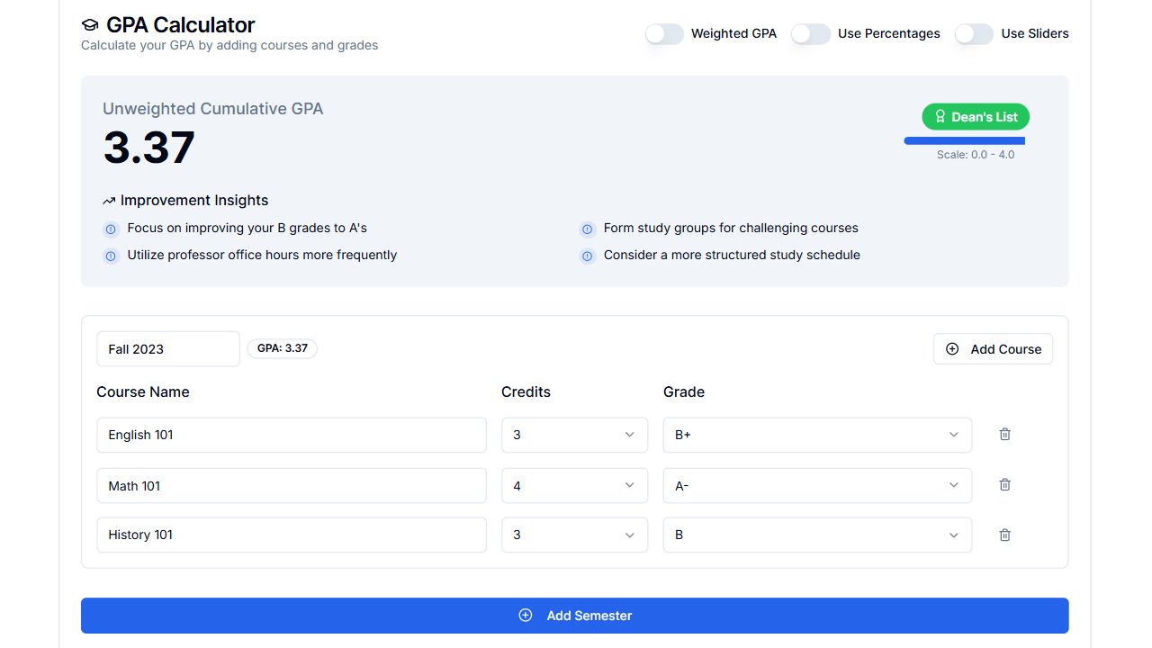Click the plus icon in the Add Course button
The width and height of the screenshot is (1152, 648).
(952, 348)
